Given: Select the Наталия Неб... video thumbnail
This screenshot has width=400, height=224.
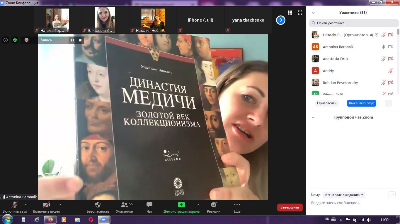Looking at the screenshot, I should [x=153, y=20].
